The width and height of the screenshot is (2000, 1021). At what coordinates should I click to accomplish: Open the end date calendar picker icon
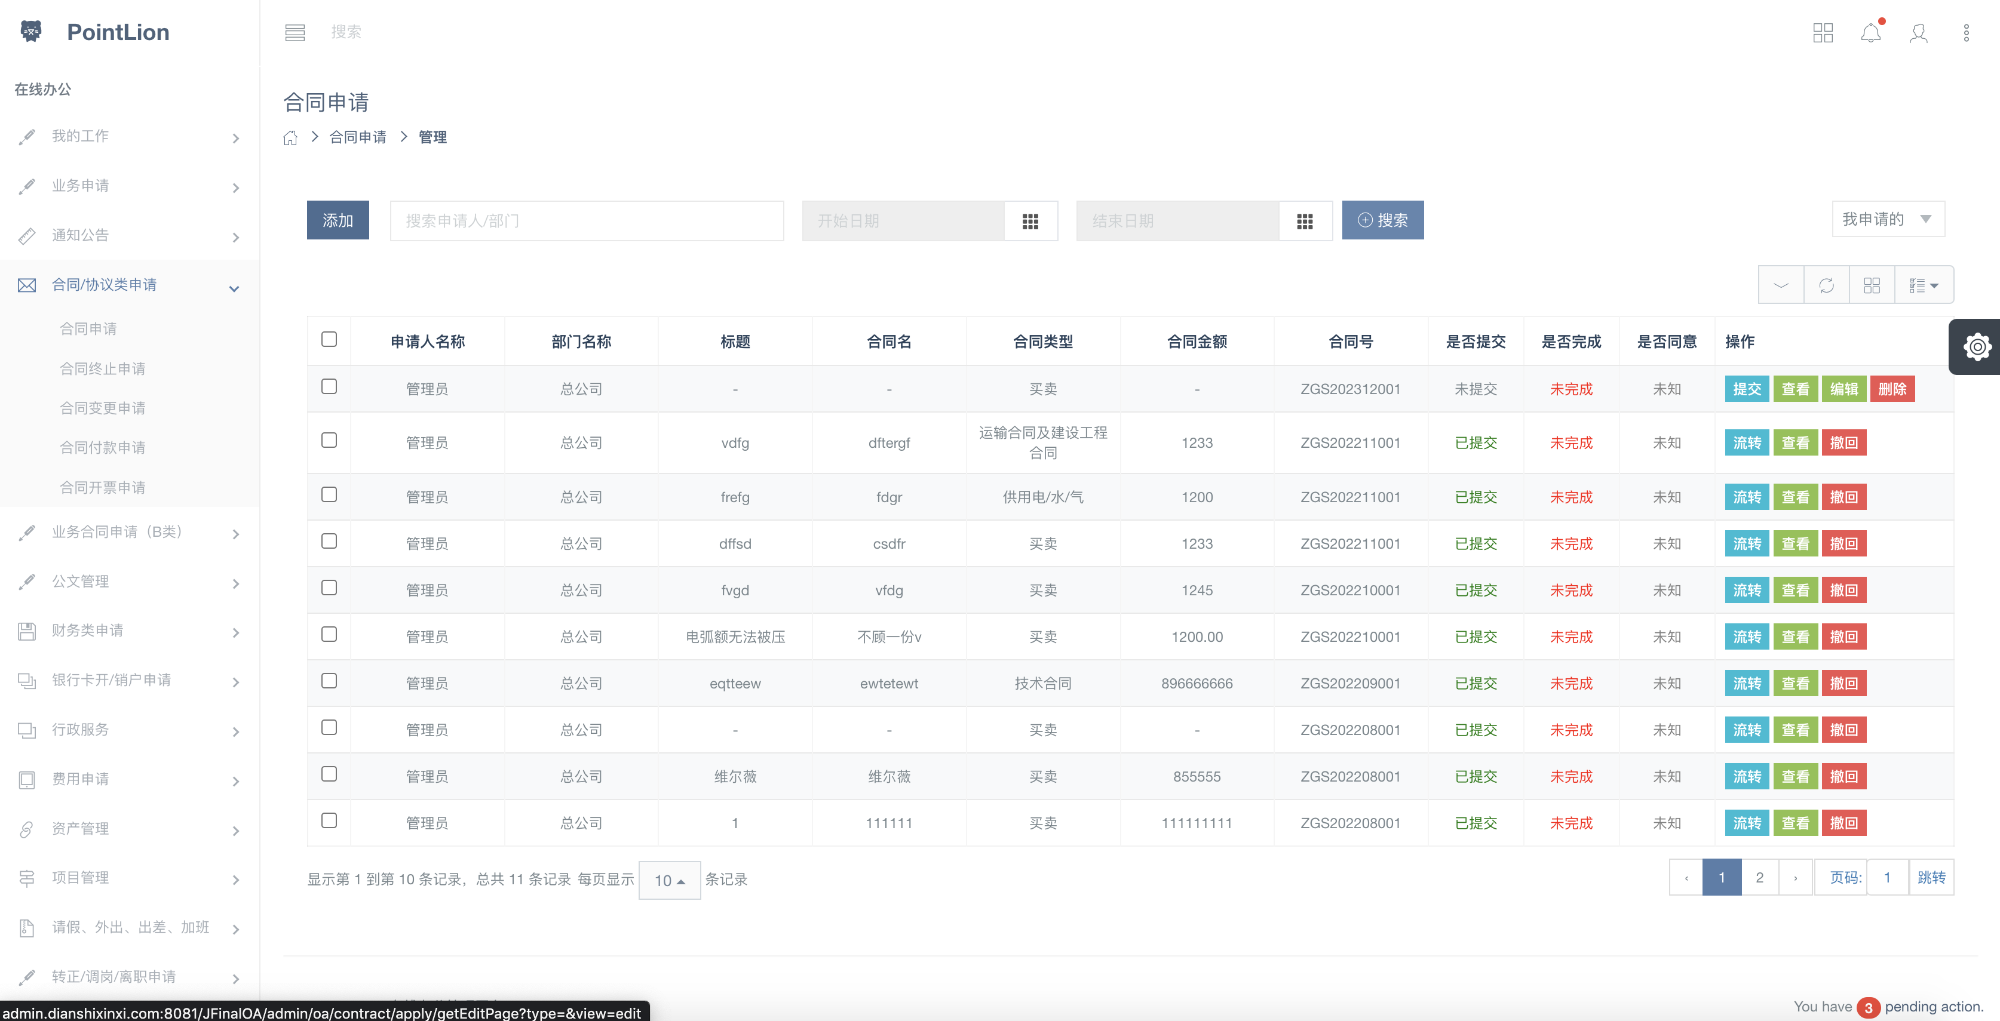[1305, 221]
